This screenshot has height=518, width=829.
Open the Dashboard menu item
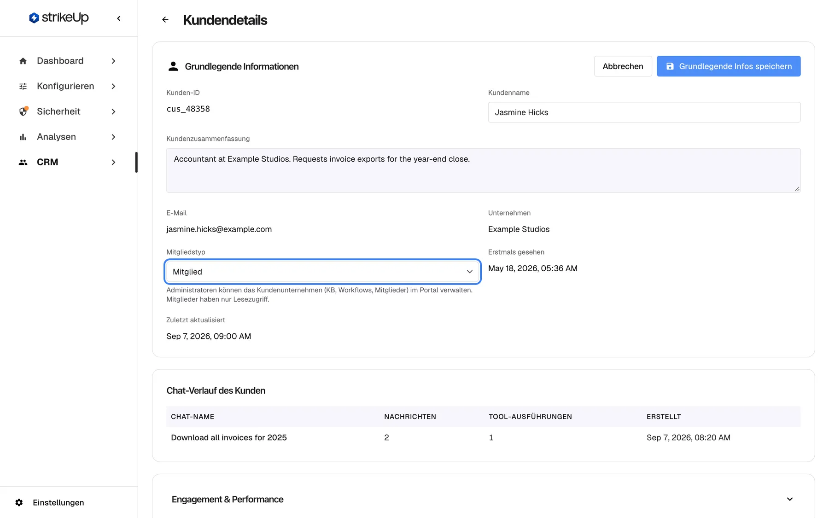(68, 61)
